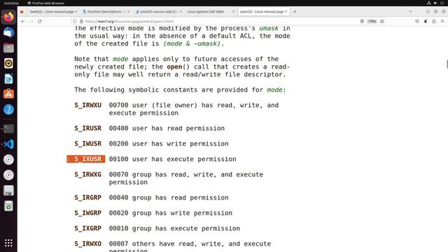
Task: Click the page vertical scrollbar thumb
Action: click(447, 64)
